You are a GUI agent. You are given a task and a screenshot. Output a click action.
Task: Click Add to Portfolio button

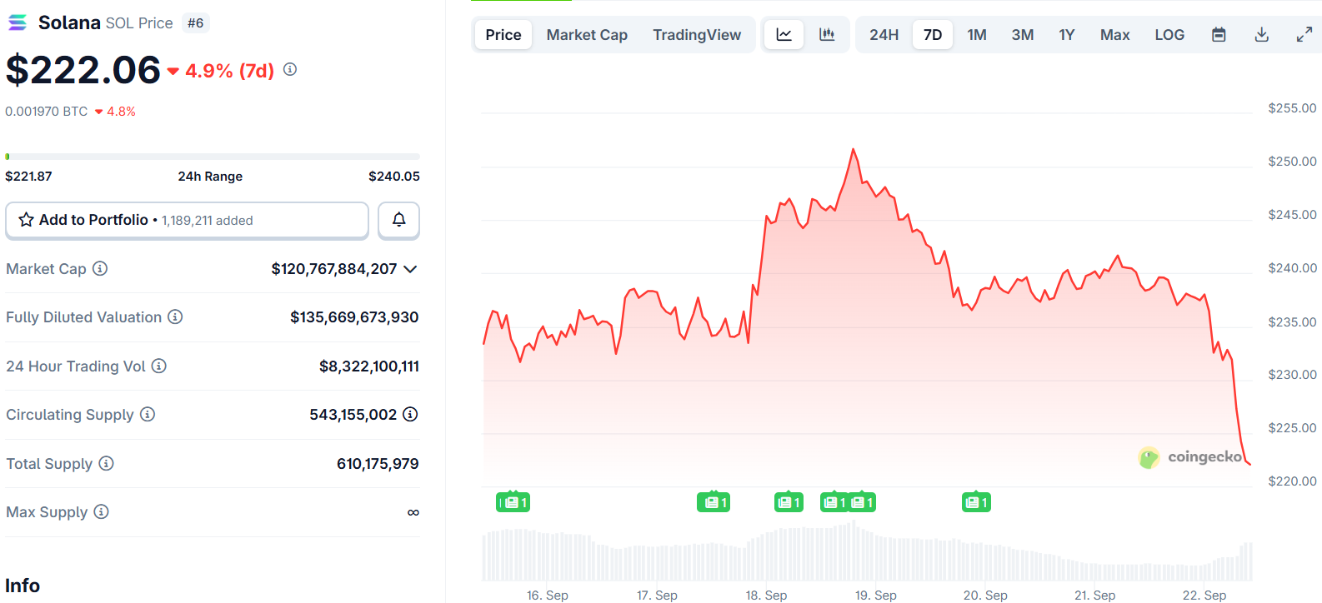click(x=187, y=220)
